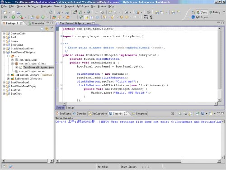This screenshot has height=170, width=226.
Task: Expand the JRE System Library node
Action: coord(9,75)
